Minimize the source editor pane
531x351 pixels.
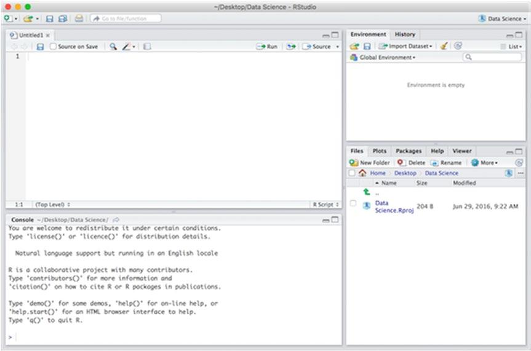pos(325,35)
